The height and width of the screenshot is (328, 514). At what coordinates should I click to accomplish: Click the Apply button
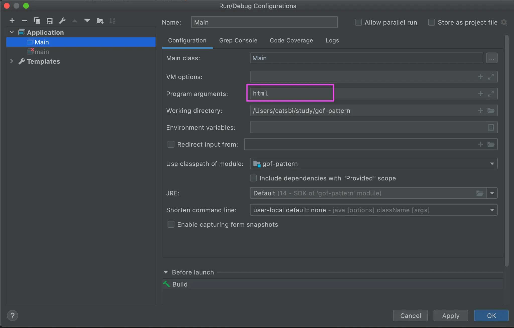click(x=451, y=315)
